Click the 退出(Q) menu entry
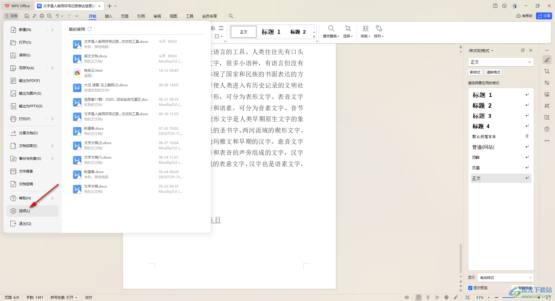555x301 pixels. click(32, 223)
